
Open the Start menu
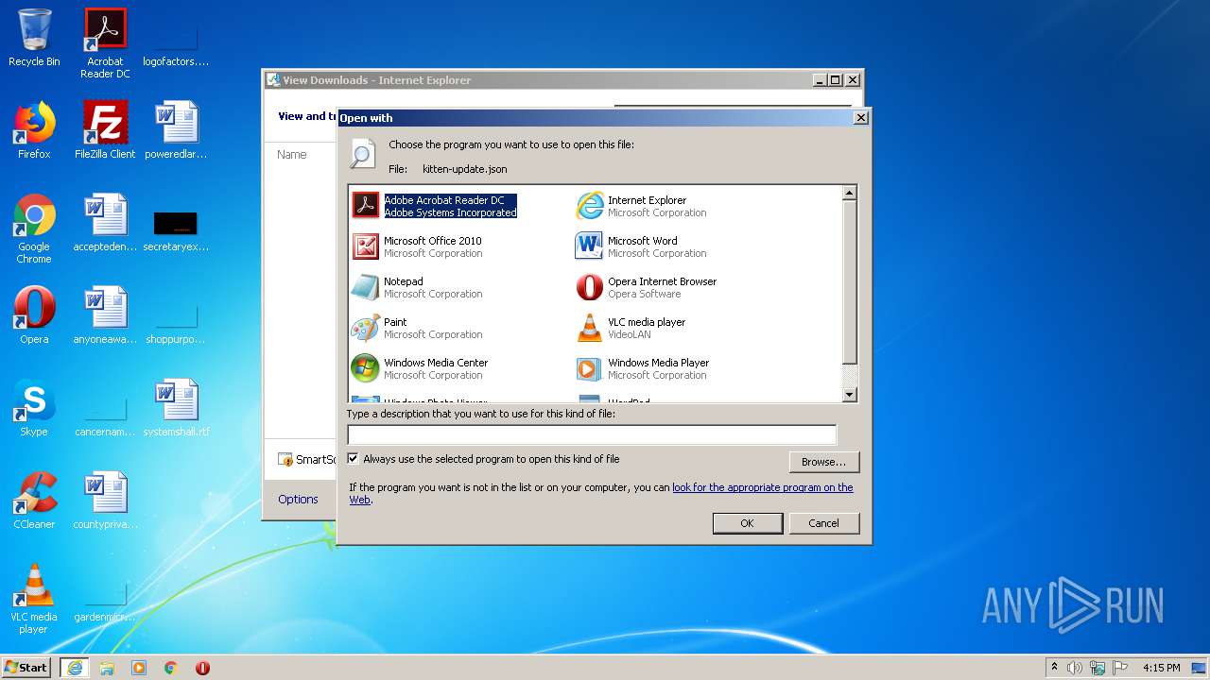coord(26,667)
